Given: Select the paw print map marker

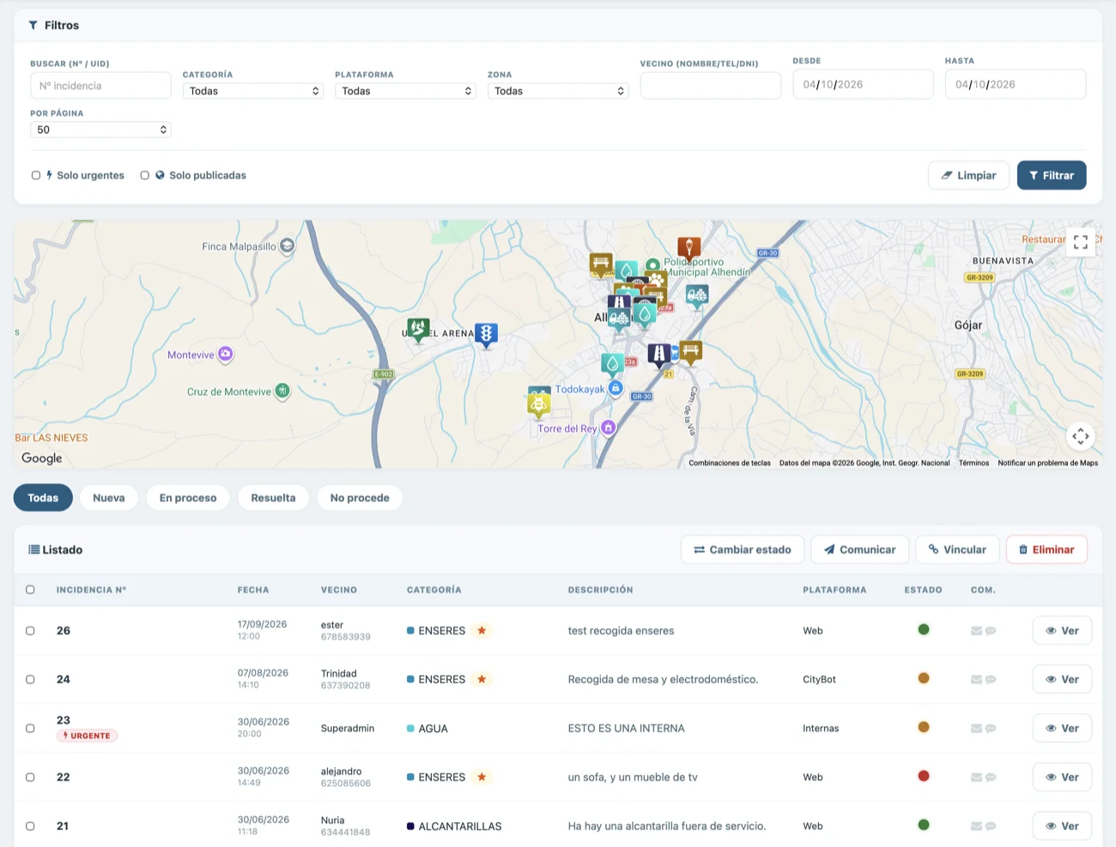Looking at the screenshot, I should click(x=656, y=280).
